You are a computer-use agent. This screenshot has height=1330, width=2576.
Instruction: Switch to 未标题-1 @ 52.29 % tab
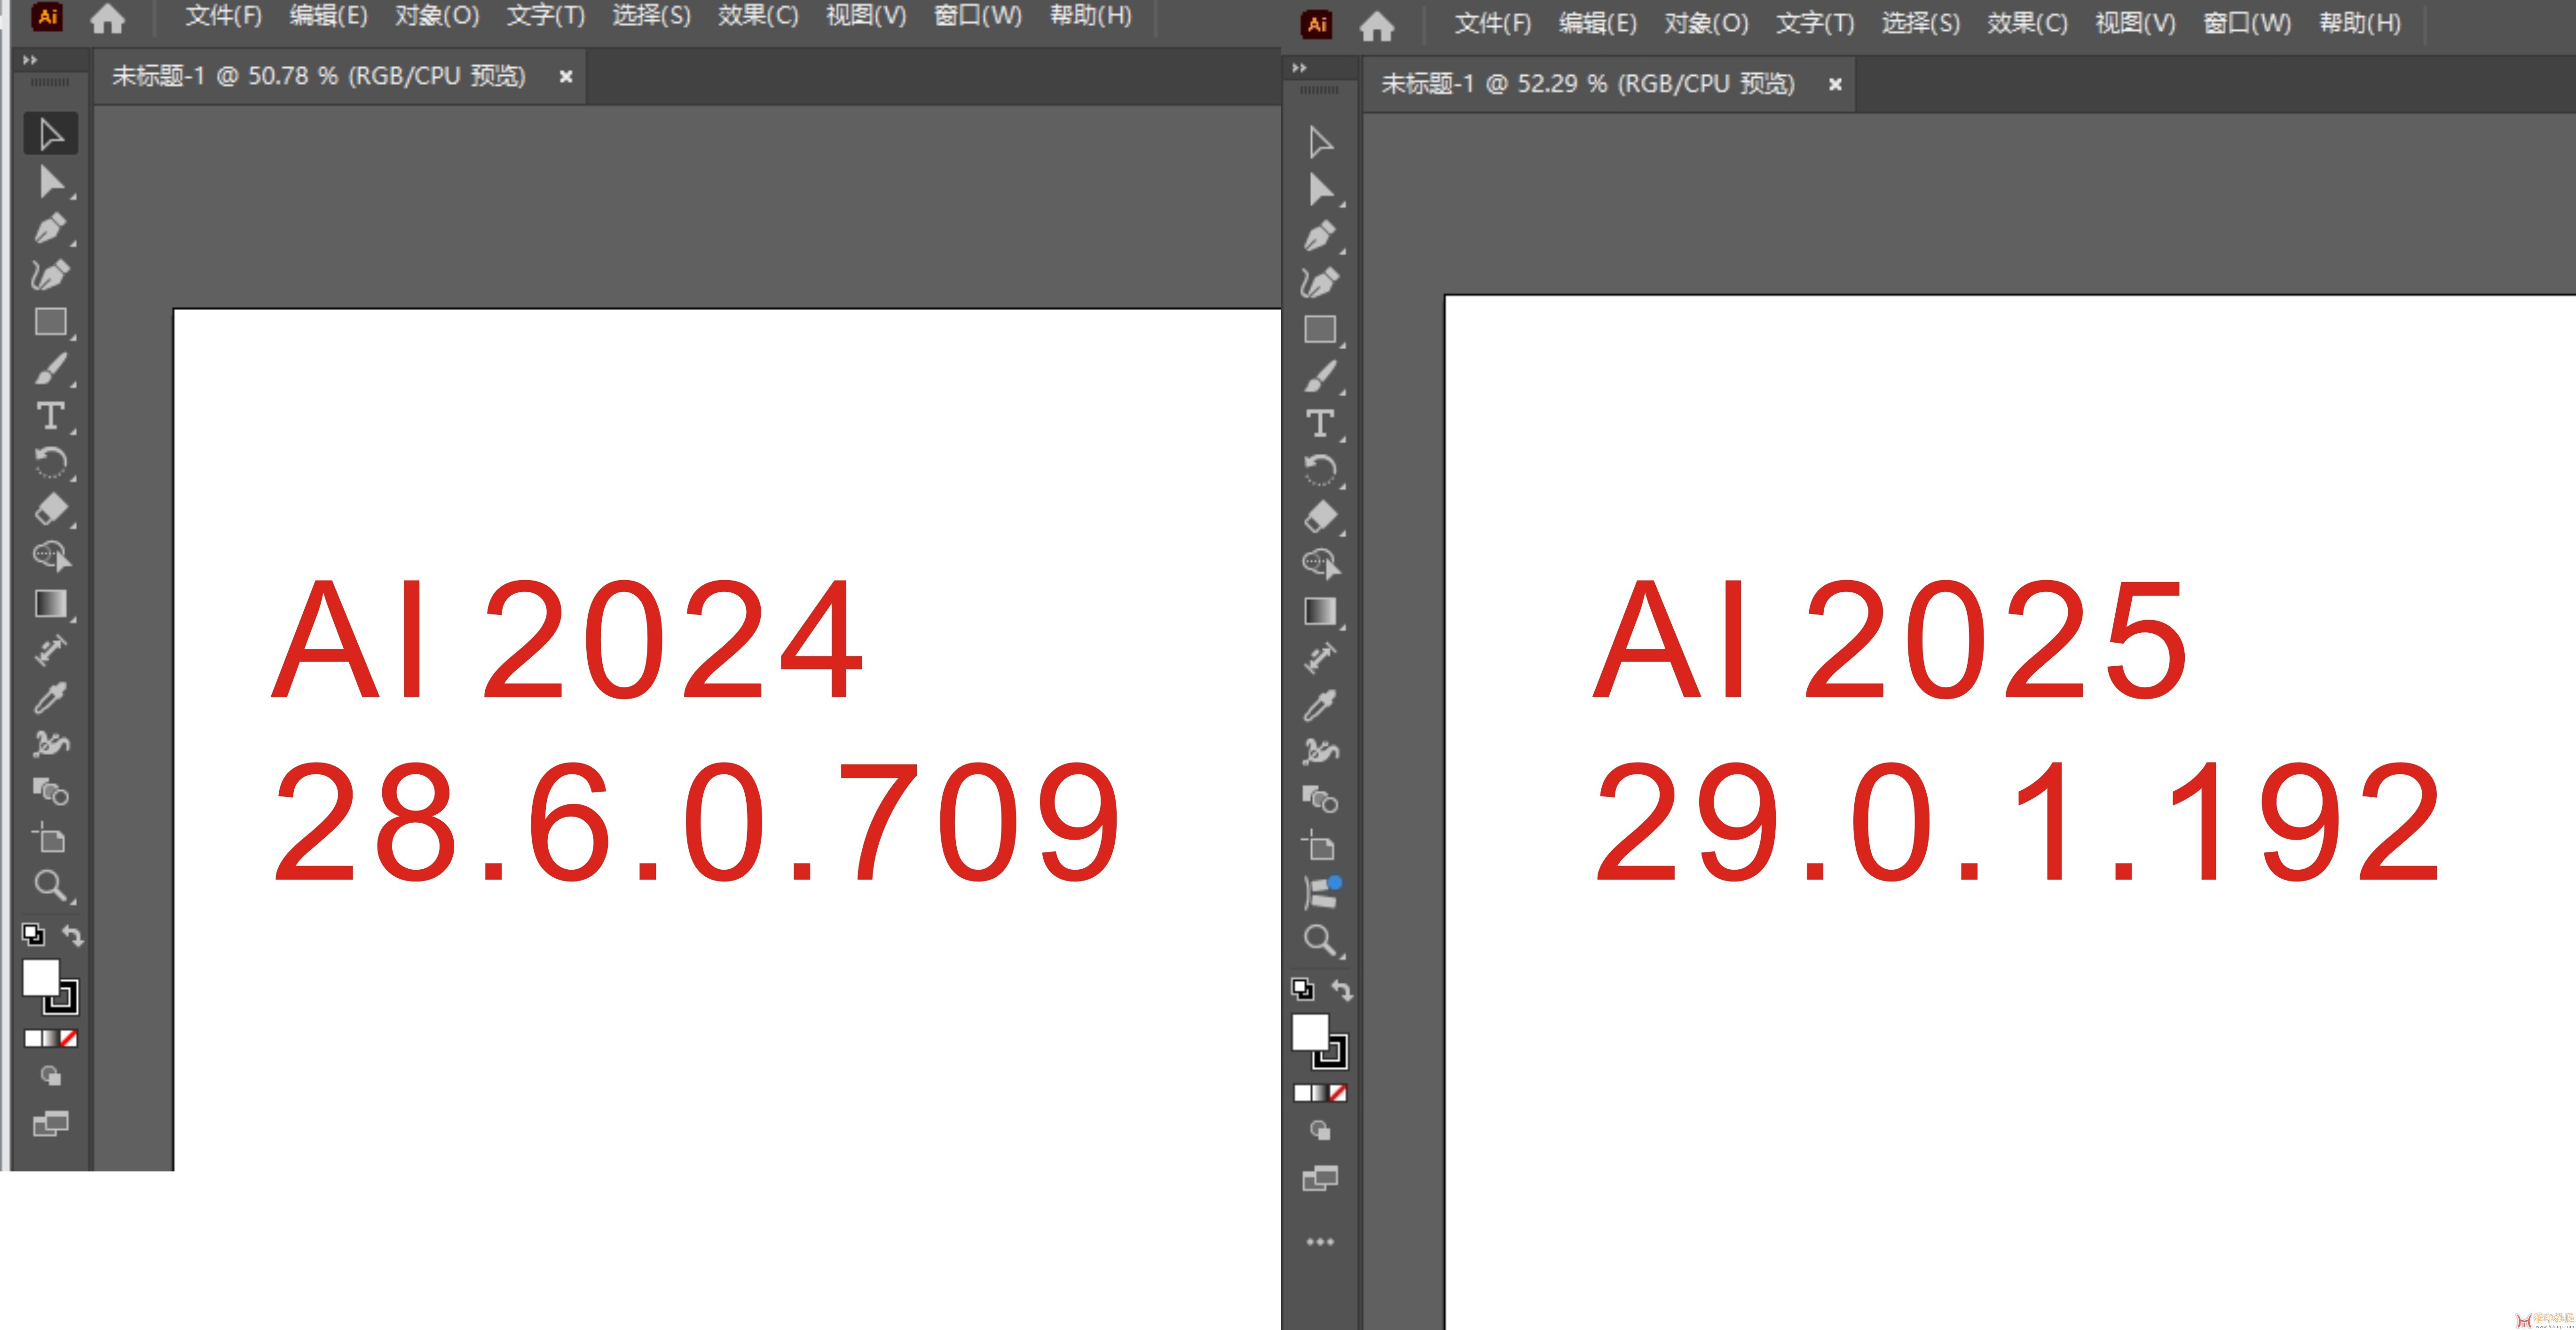click(x=1588, y=84)
